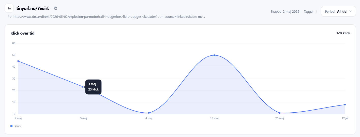Select the 12 jul data point
Viewport: 360px width, 137px height.
pos(345,105)
